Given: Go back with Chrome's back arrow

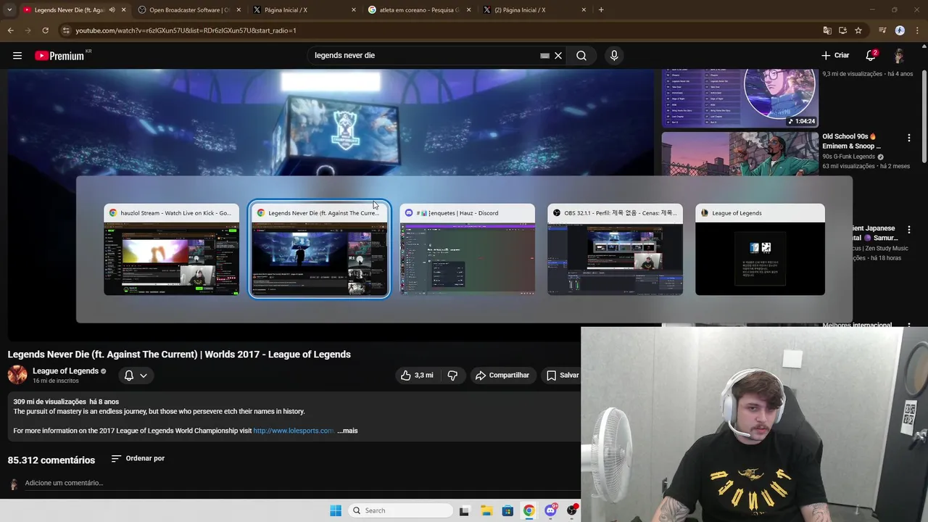Looking at the screenshot, I should (x=10, y=30).
